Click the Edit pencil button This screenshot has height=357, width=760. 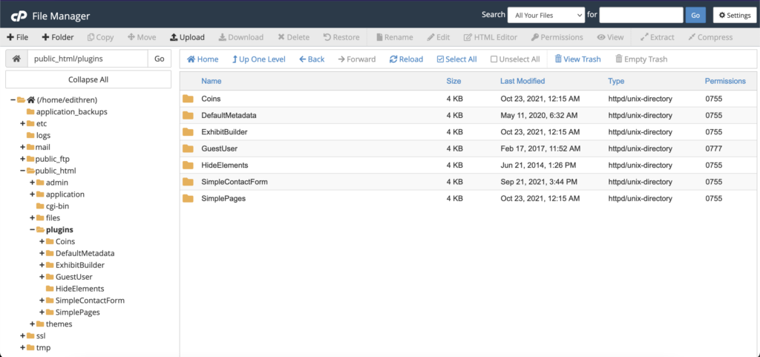438,37
